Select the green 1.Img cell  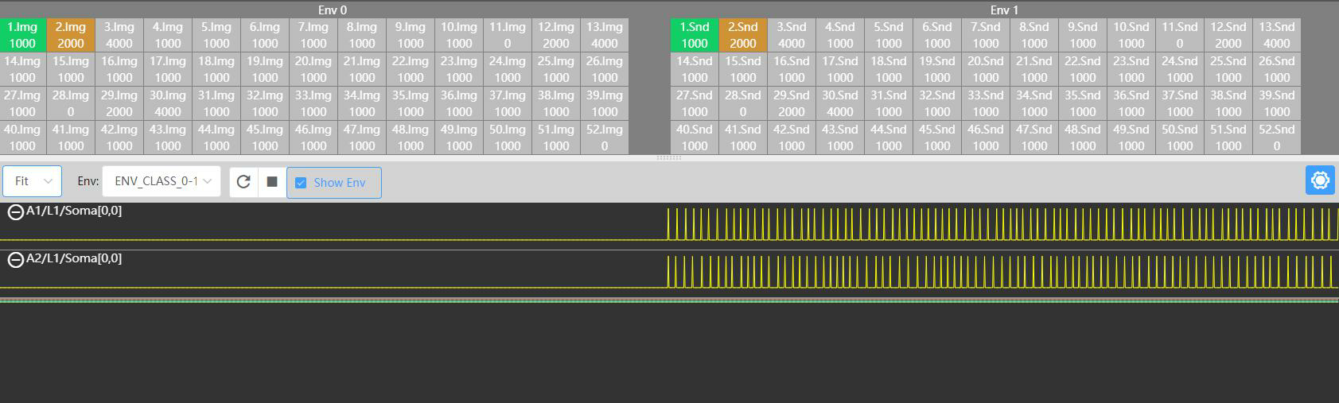(x=22, y=35)
